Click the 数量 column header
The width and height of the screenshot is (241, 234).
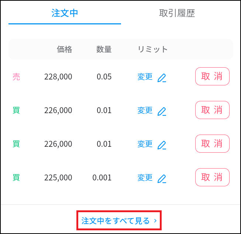point(104,49)
